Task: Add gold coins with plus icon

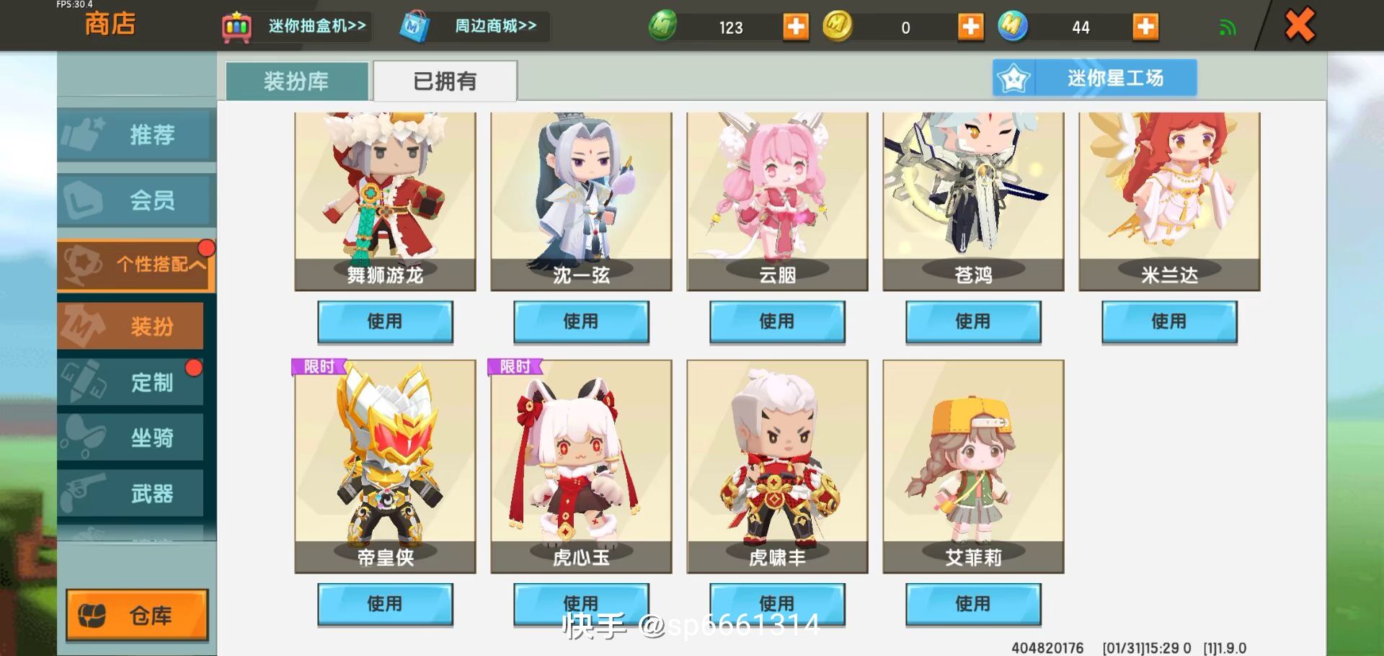Action: tap(971, 27)
